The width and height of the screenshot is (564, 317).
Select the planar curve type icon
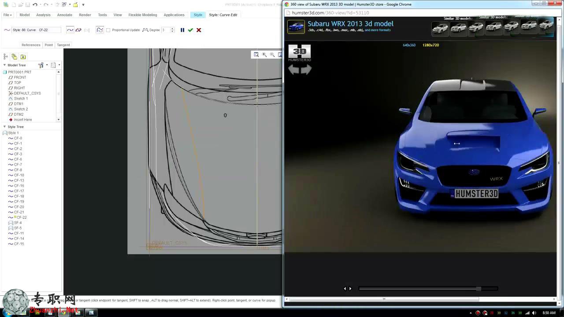(x=78, y=30)
